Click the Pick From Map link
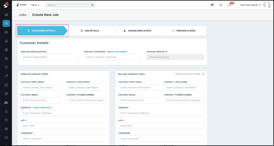The image size is (274, 146). coord(42,108)
